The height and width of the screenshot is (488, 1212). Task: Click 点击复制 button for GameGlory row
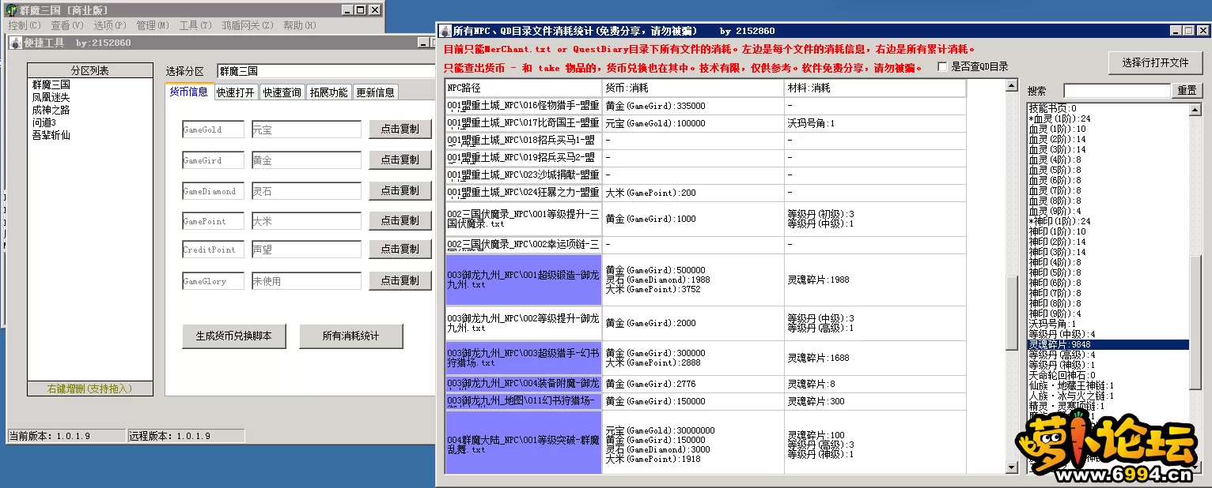[400, 280]
